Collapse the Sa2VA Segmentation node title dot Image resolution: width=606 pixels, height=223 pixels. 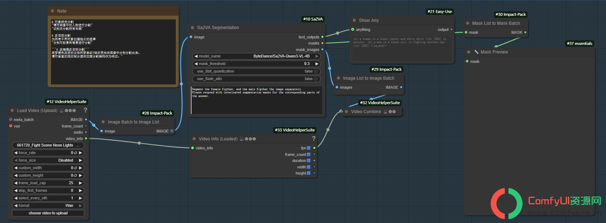click(192, 28)
